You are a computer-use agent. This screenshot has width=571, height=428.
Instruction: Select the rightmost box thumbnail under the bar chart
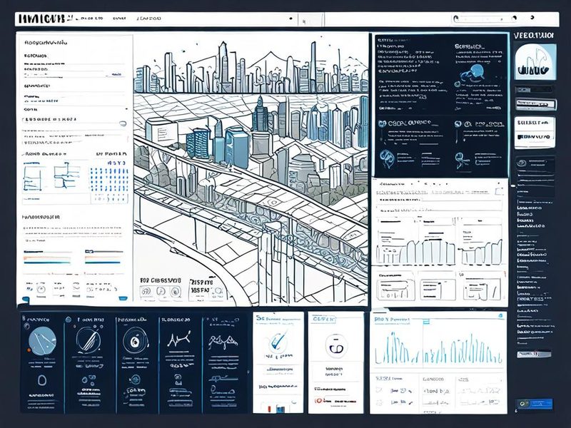pos(481,289)
